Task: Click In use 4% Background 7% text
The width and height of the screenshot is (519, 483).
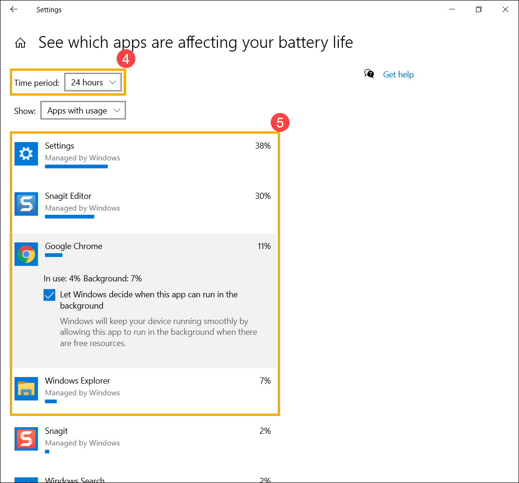Action: click(x=93, y=279)
